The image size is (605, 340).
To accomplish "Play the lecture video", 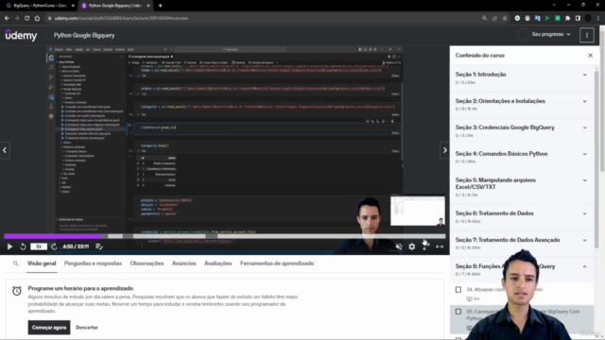I will [9, 246].
